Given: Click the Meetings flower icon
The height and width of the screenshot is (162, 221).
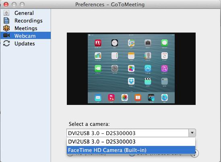Looking at the screenshot, I should pyautogui.click(x=6, y=28).
